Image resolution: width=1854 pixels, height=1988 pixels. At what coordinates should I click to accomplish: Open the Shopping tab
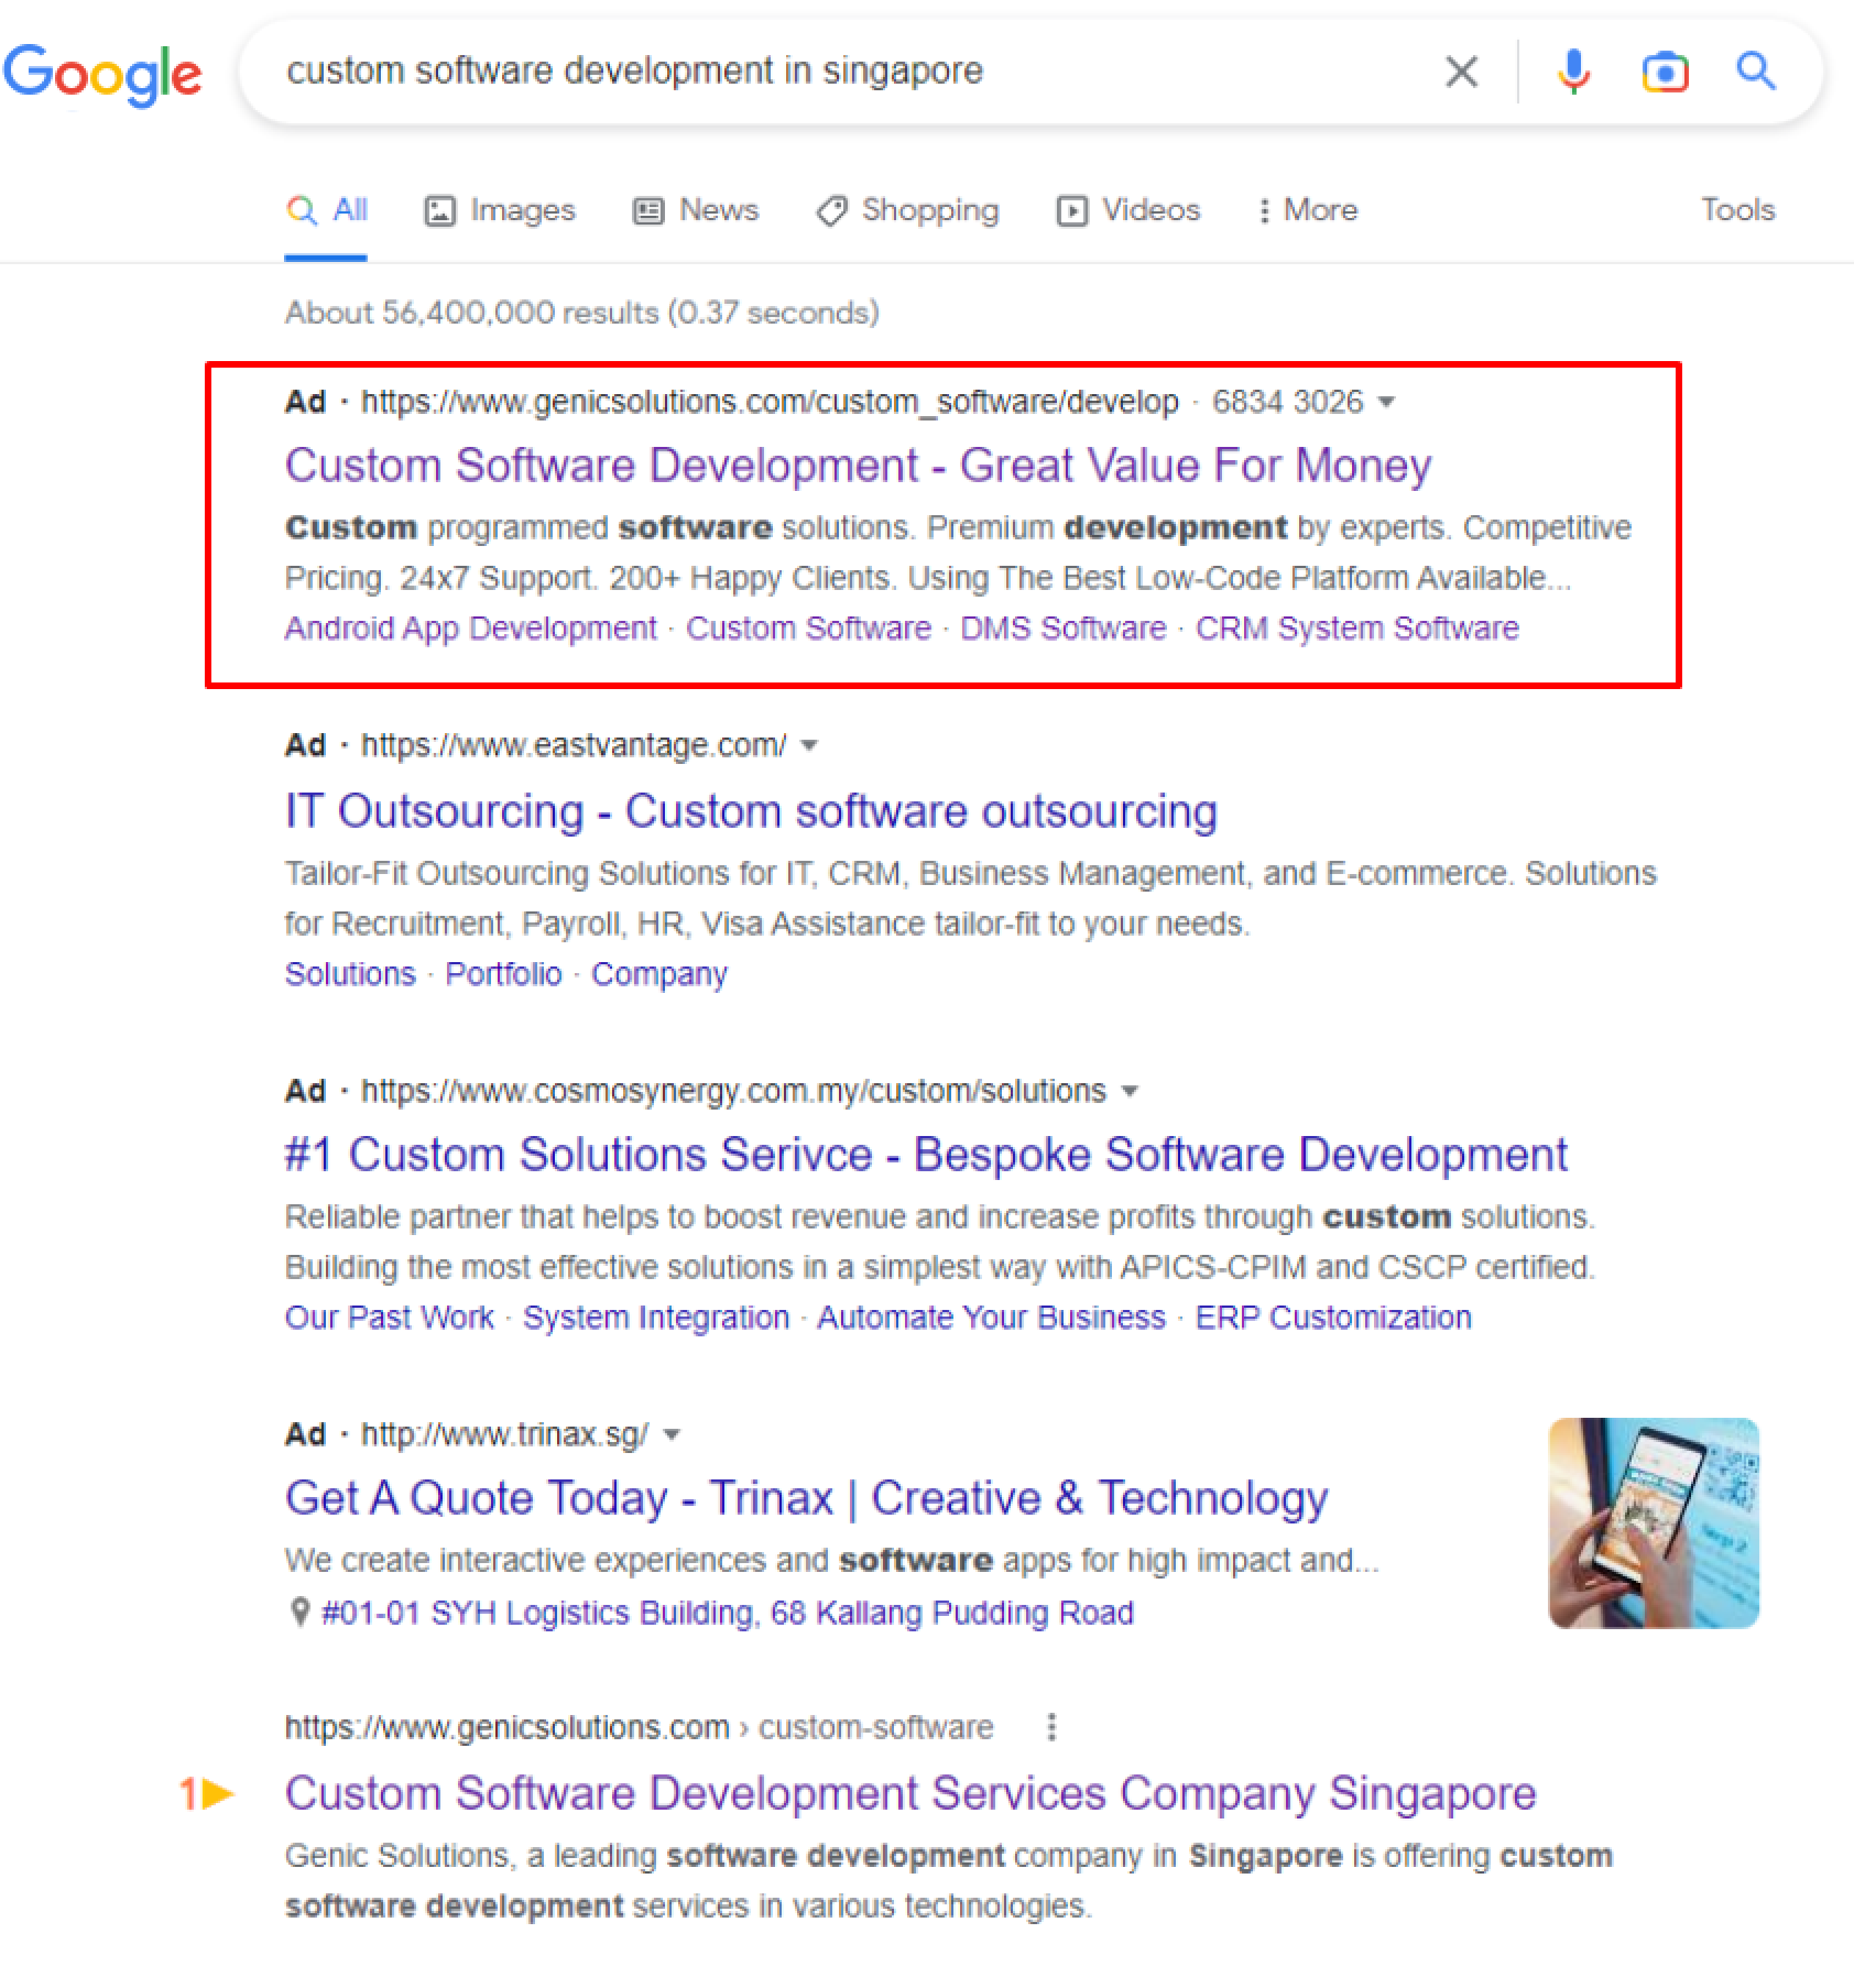(x=907, y=210)
